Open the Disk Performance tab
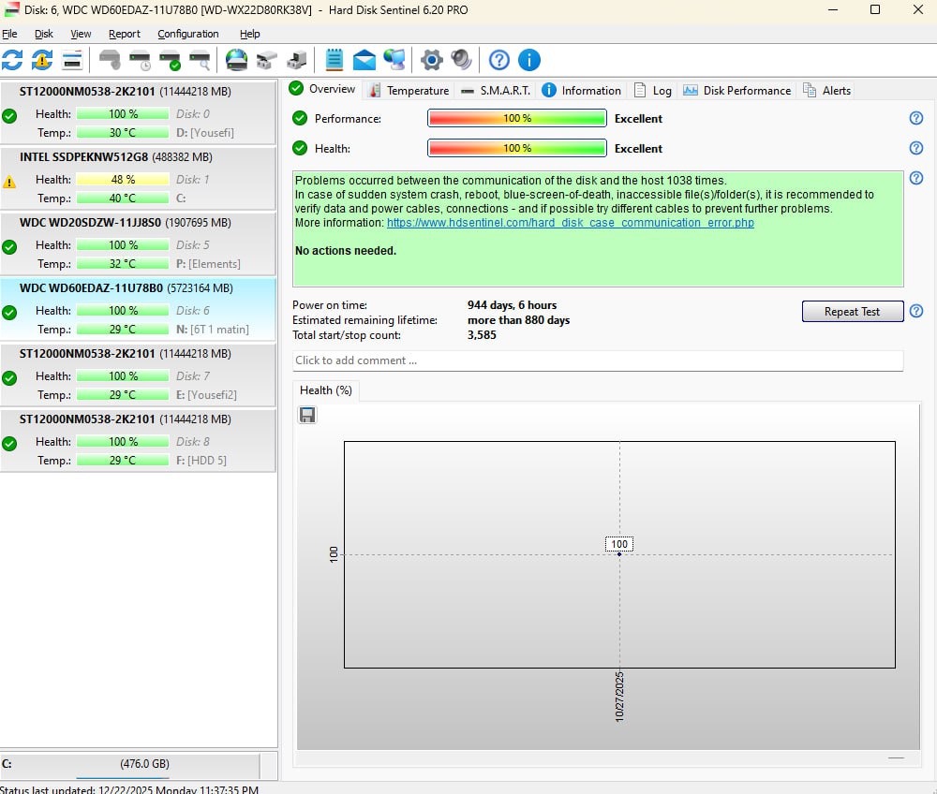The width and height of the screenshot is (937, 794). click(737, 91)
